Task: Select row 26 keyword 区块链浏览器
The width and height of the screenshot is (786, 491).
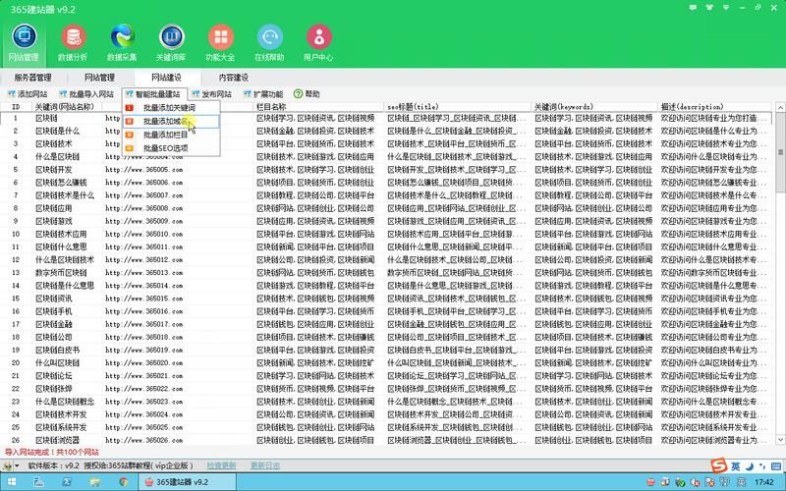Action: [57, 440]
